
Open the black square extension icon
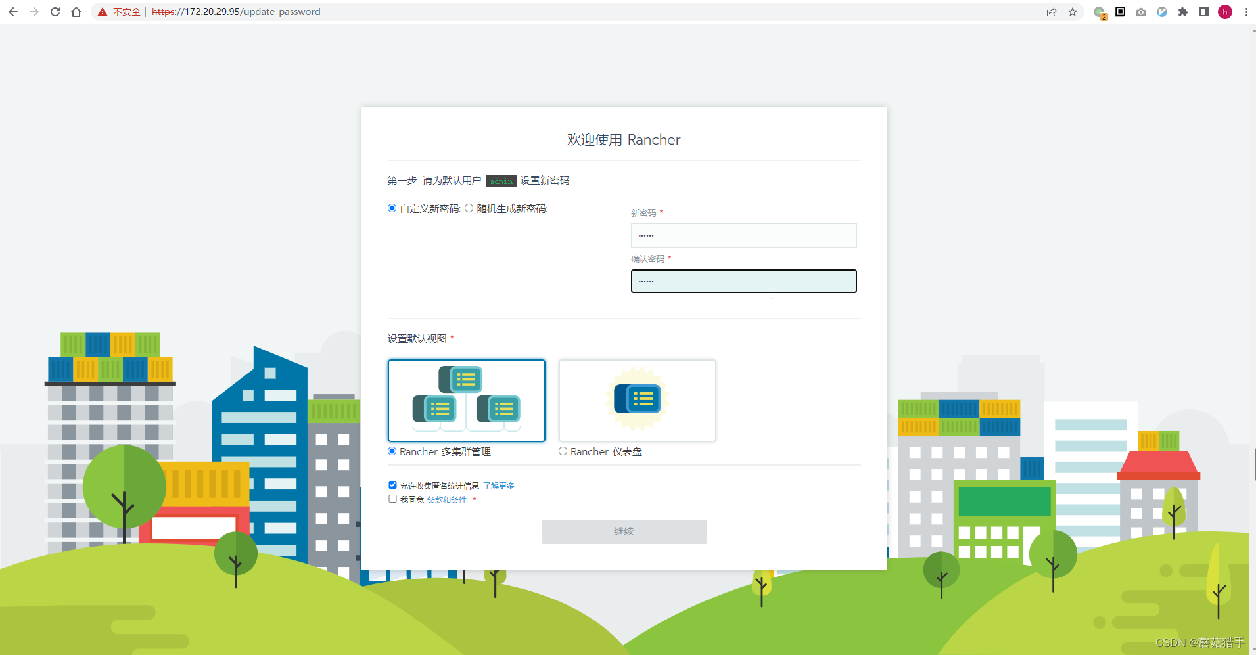(x=1121, y=12)
